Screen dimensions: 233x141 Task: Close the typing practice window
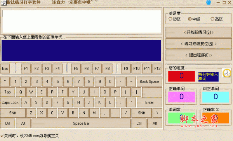[x=230, y=3]
